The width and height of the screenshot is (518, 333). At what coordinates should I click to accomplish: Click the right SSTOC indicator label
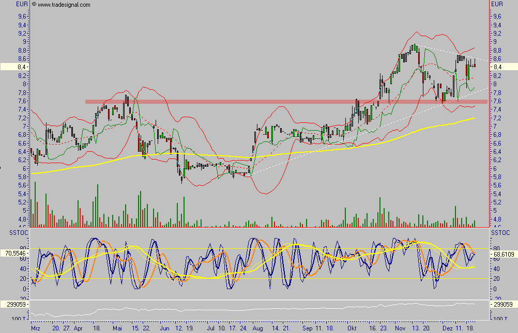(x=499, y=233)
